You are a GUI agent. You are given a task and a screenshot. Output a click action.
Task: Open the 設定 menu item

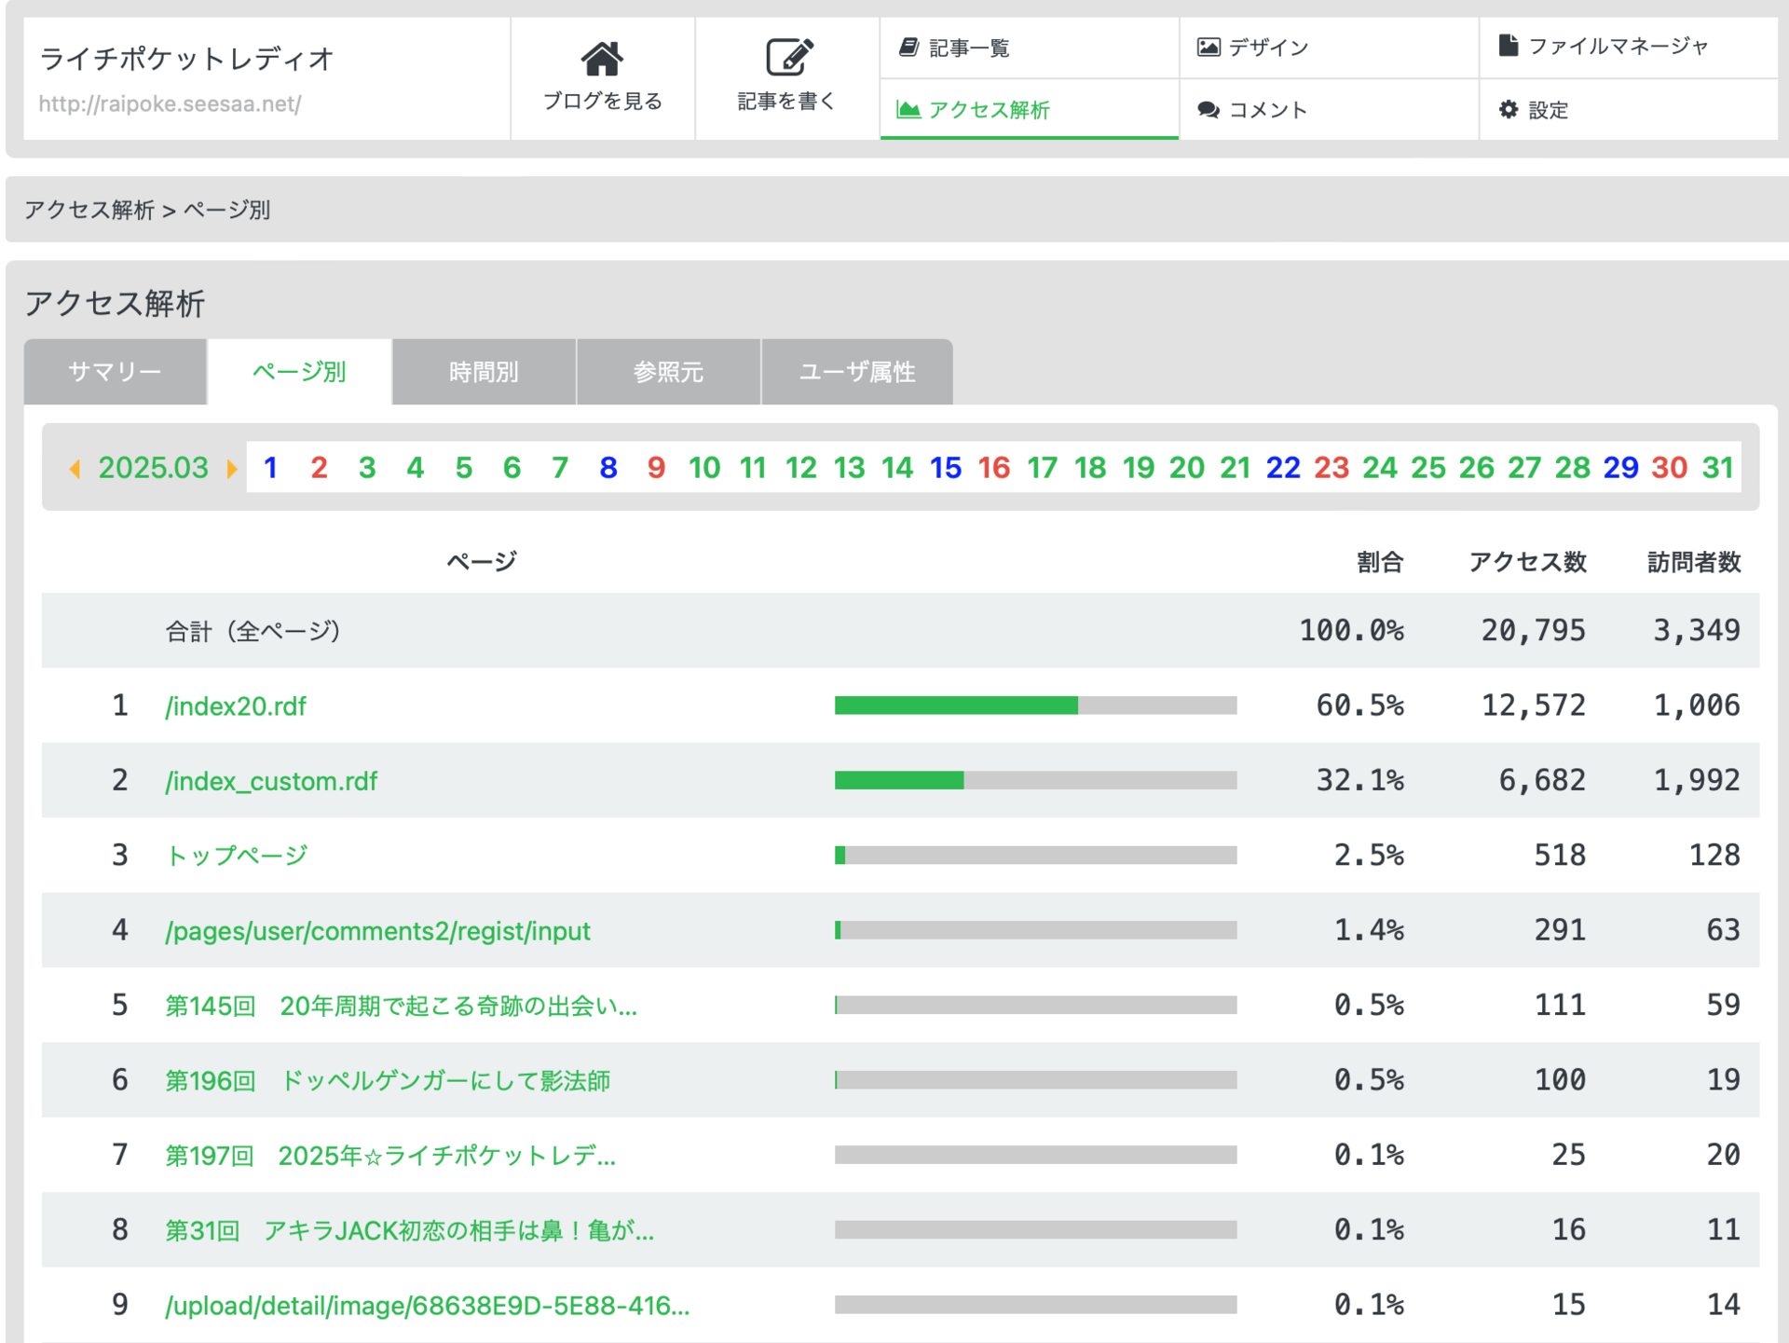(1629, 110)
